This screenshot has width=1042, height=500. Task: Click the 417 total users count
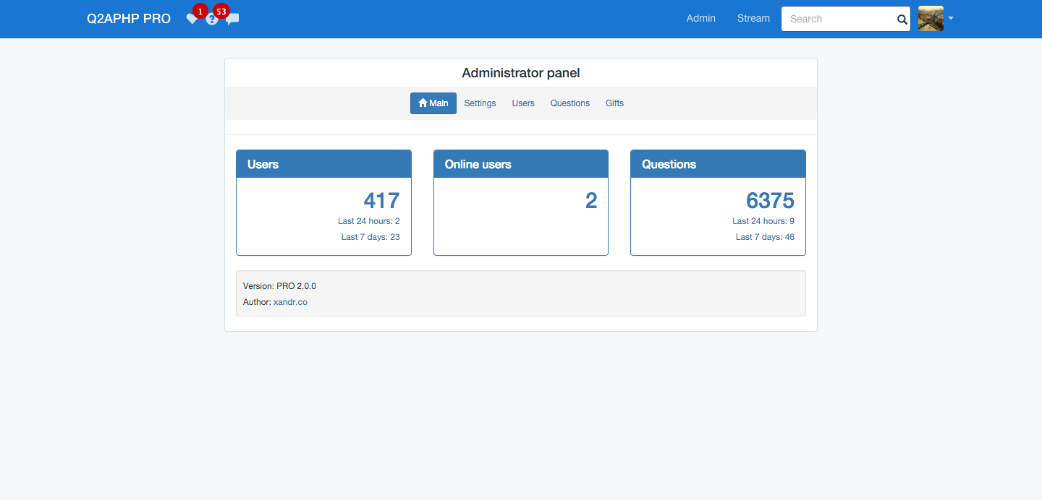tap(381, 200)
